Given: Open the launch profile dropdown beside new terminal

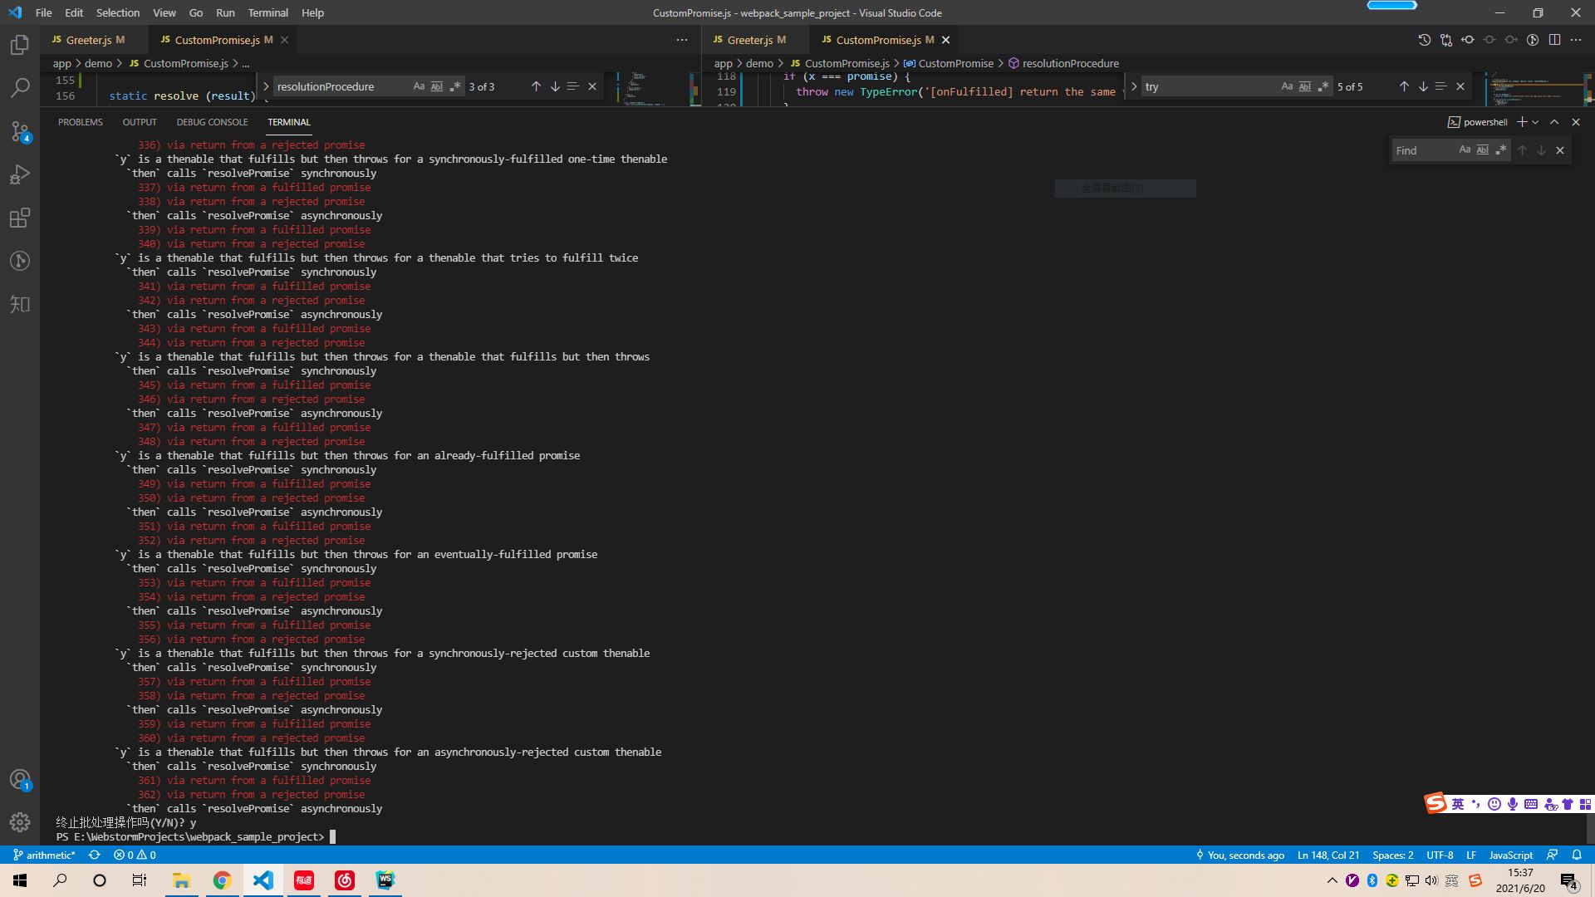Looking at the screenshot, I should pos(1535,122).
